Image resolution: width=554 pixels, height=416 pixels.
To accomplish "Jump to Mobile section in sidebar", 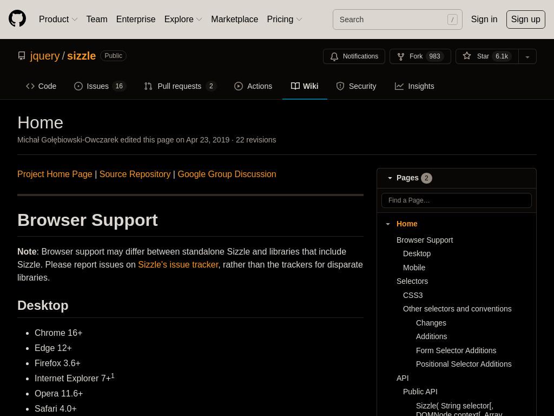I will pyautogui.click(x=414, y=268).
